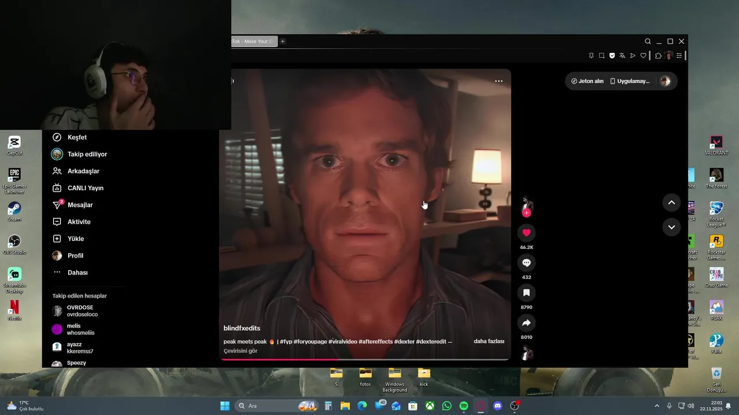Open Rocket League desktop shortcut
739x415 pixels.
716,214
